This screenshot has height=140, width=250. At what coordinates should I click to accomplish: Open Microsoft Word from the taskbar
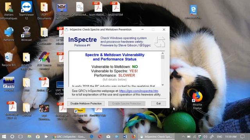pyautogui.click(x=125, y=136)
